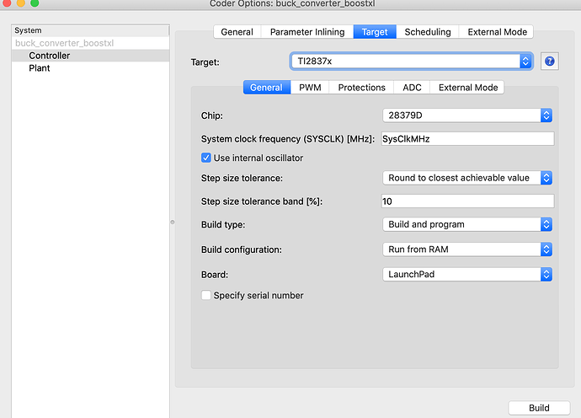581x418 pixels.
Task: Click the green maximize window button
Action: point(35,4)
